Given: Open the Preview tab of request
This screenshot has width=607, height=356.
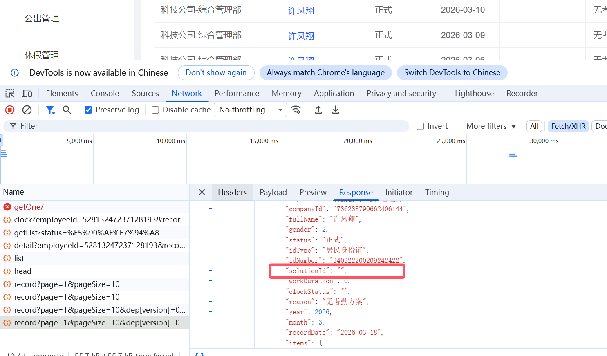Looking at the screenshot, I should coord(313,193).
